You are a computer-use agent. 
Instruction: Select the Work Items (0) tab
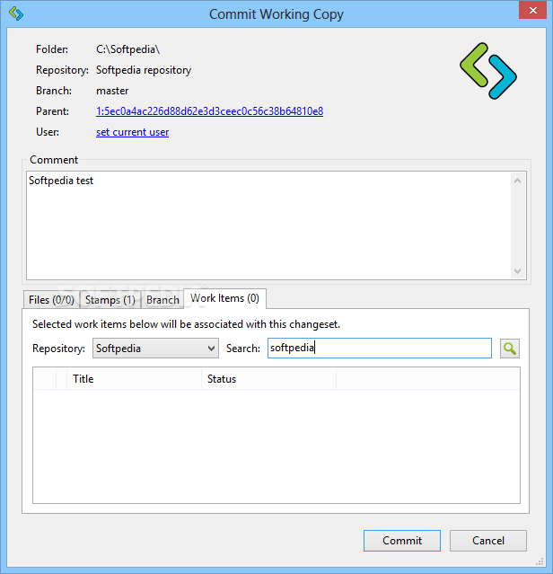pyautogui.click(x=224, y=298)
